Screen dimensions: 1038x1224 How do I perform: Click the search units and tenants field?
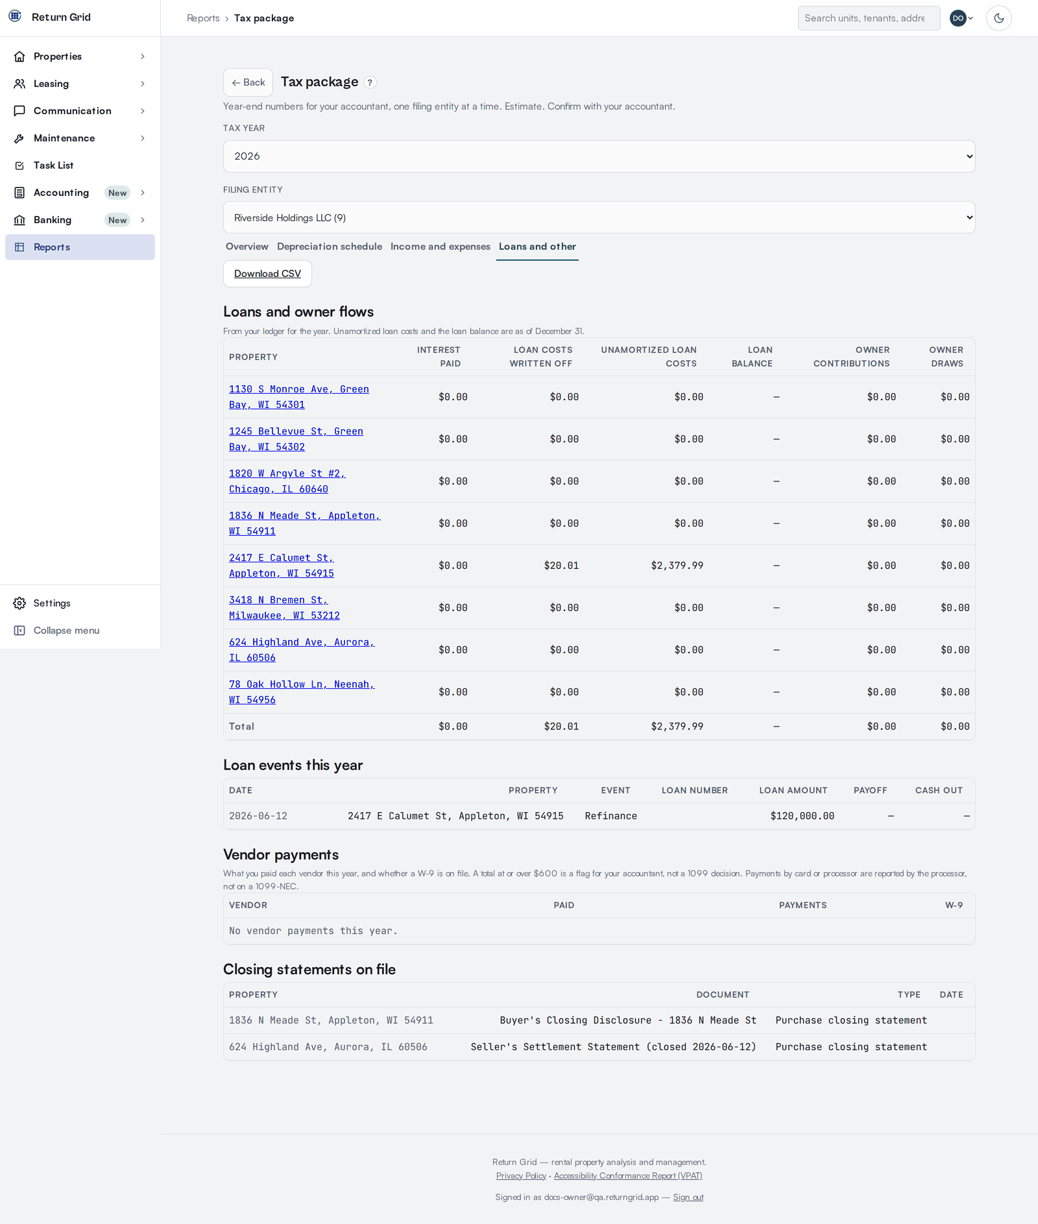click(x=869, y=18)
